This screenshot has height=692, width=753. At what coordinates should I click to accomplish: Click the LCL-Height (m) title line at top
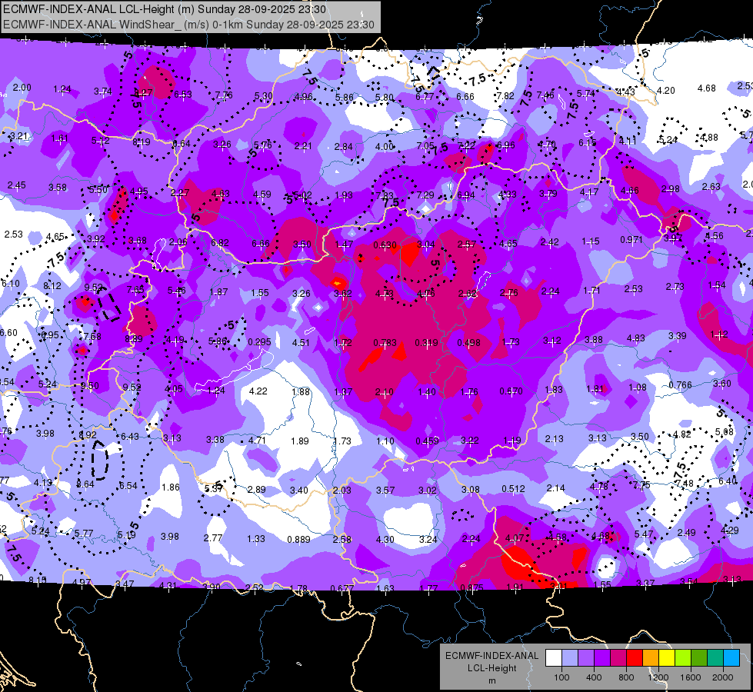coord(165,9)
